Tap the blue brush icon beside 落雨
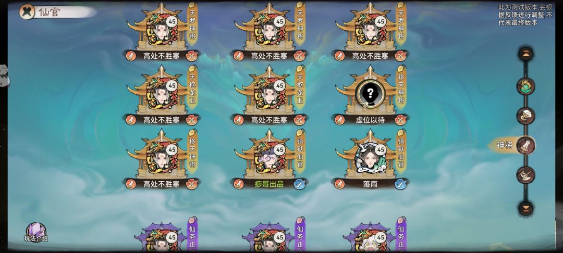563x253 pixels. pyautogui.click(x=400, y=184)
